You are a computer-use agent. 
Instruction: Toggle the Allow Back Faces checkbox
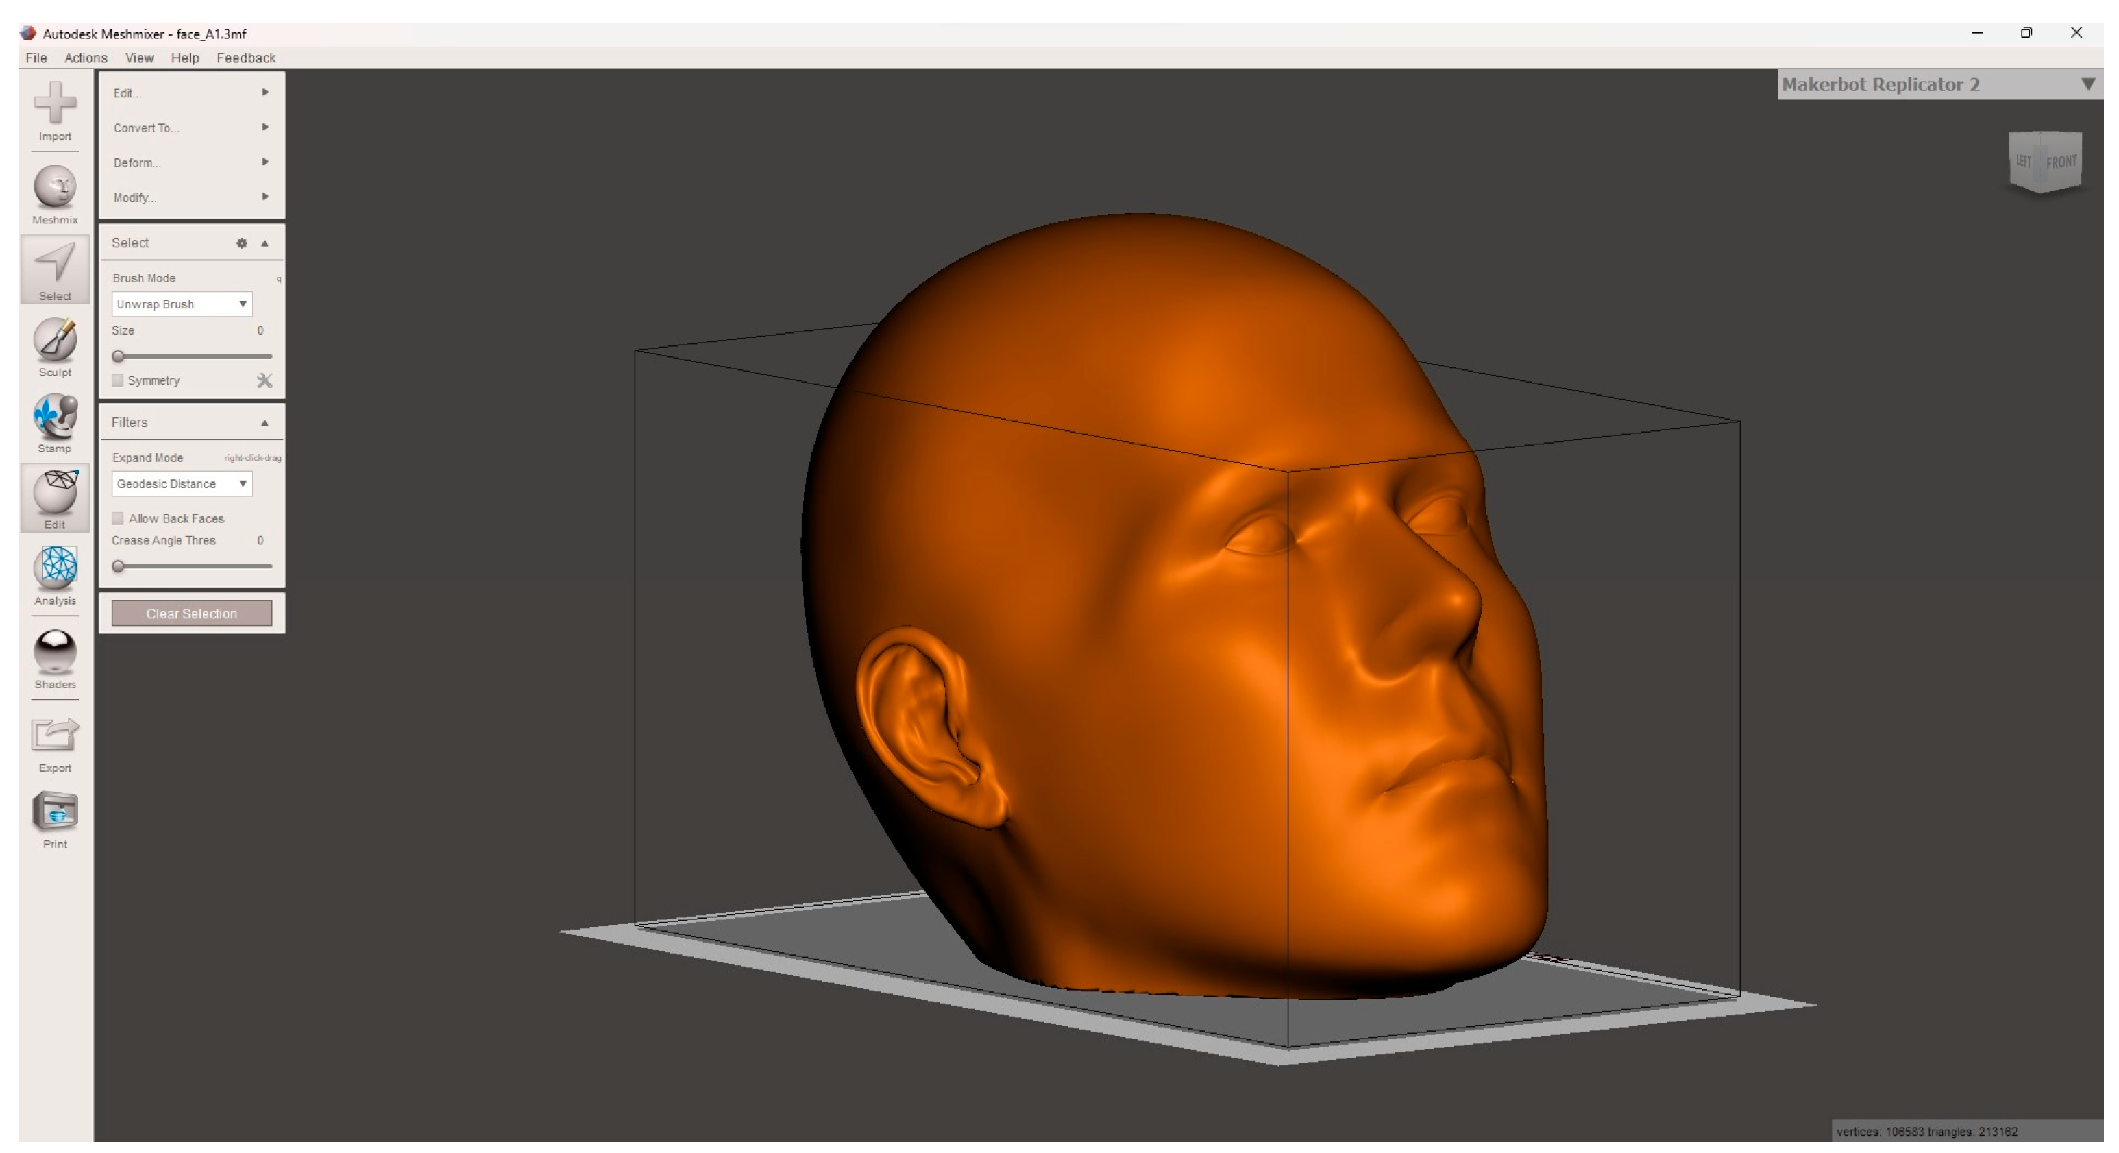coord(118,518)
